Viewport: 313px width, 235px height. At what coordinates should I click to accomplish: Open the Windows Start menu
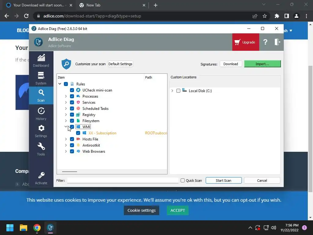[10, 228]
